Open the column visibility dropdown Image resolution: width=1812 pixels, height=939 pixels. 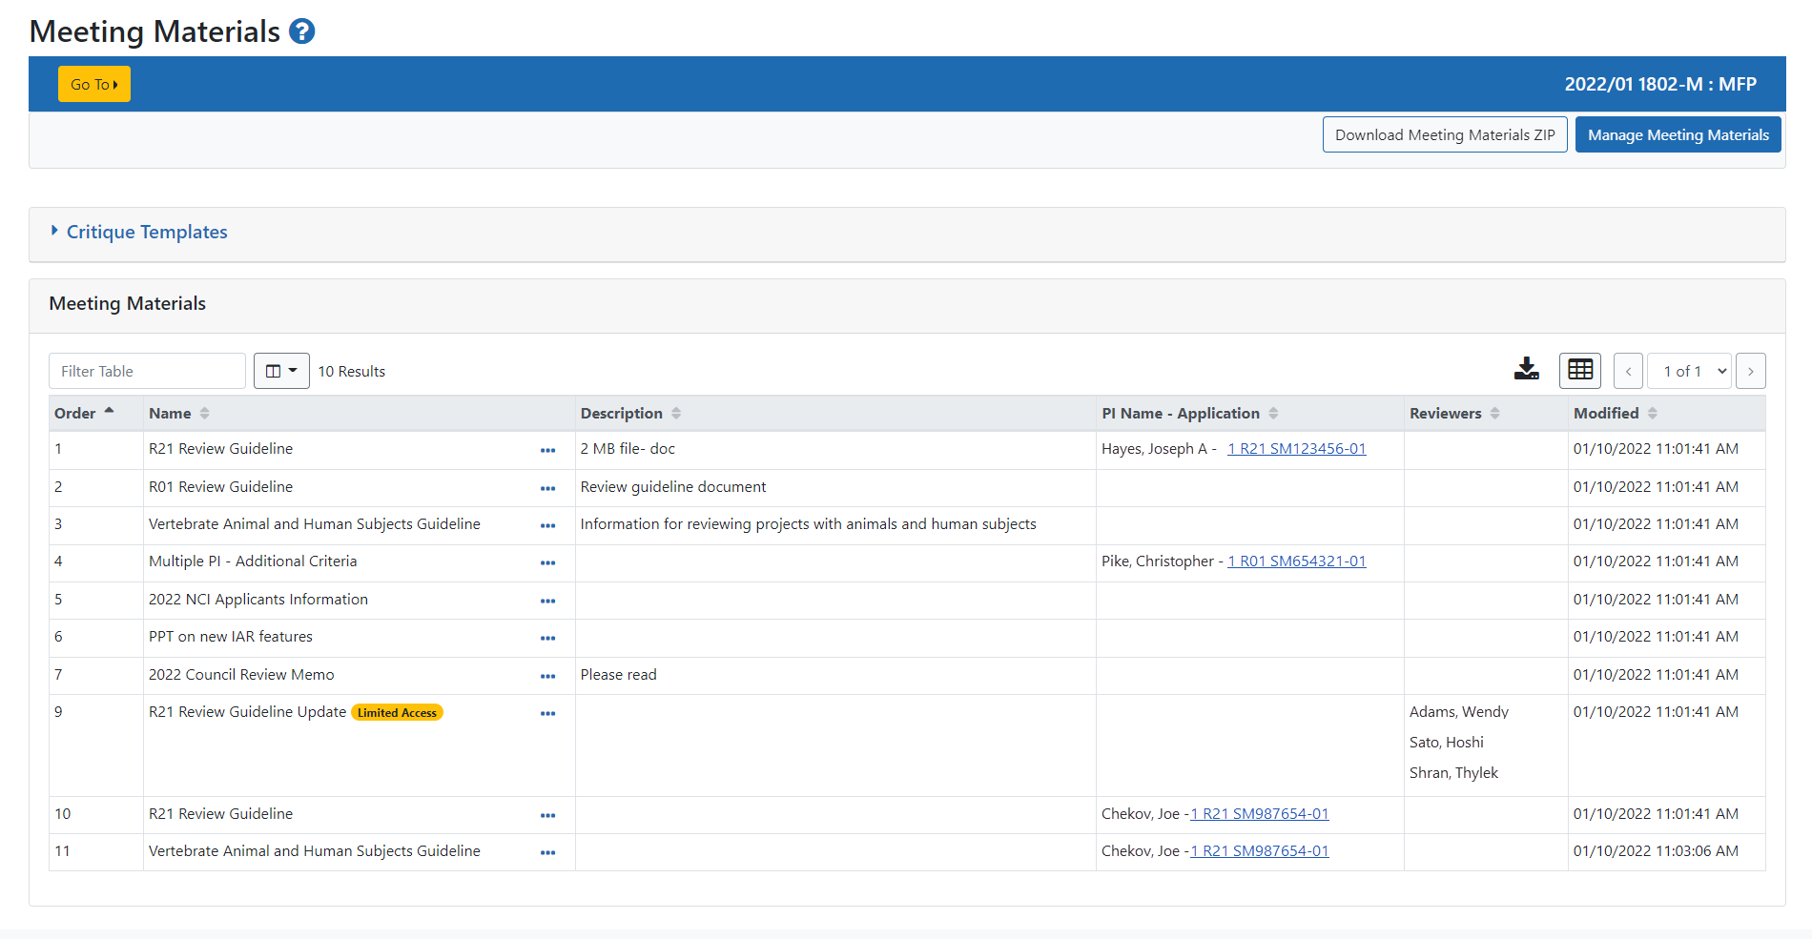click(x=281, y=371)
